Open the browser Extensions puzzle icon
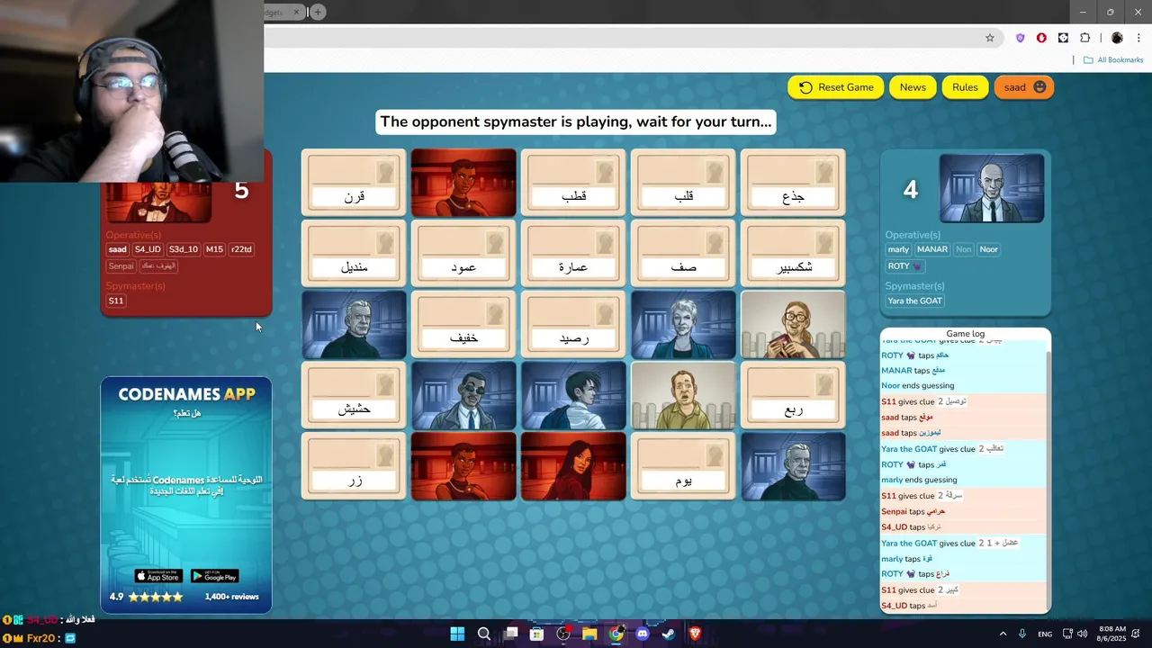 click(x=1084, y=38)
